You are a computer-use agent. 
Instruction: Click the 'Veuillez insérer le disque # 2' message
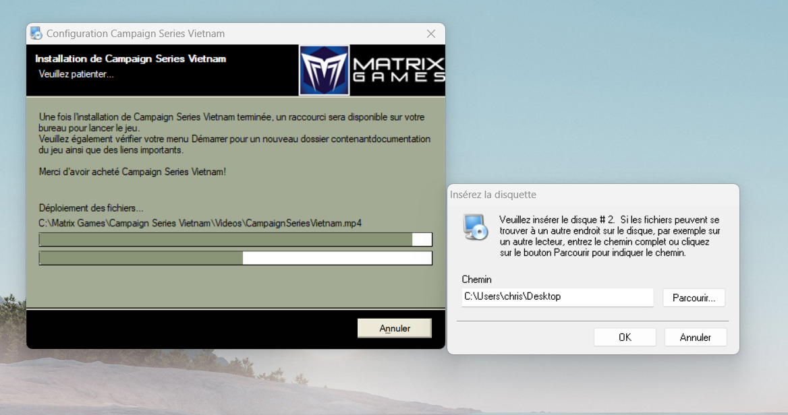[610, 236]
